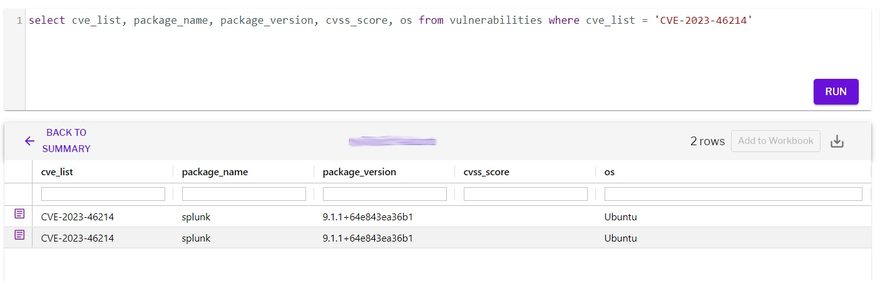Open row details icon for first result

19,214
